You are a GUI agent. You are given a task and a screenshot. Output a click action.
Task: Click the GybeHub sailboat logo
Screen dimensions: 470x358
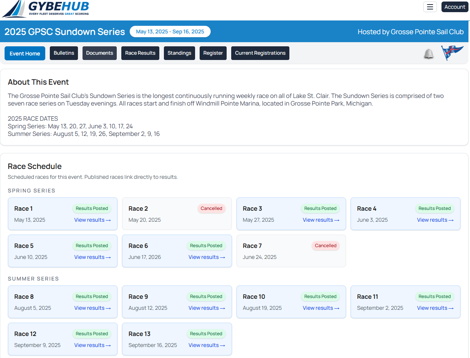[46, 8]
